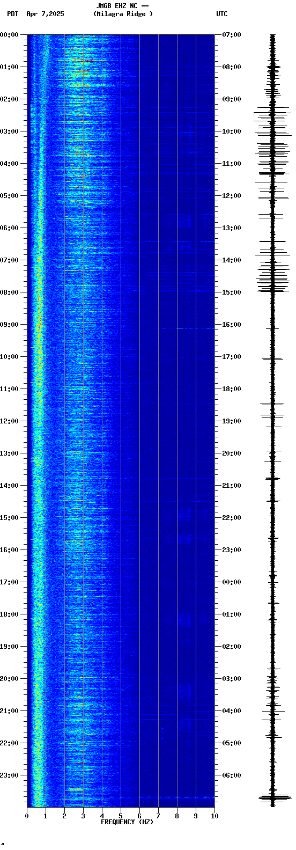This screenshot has height=850, width=296.
Task: Click the '3' tick on frequency axis
Action: coord(83,816)
